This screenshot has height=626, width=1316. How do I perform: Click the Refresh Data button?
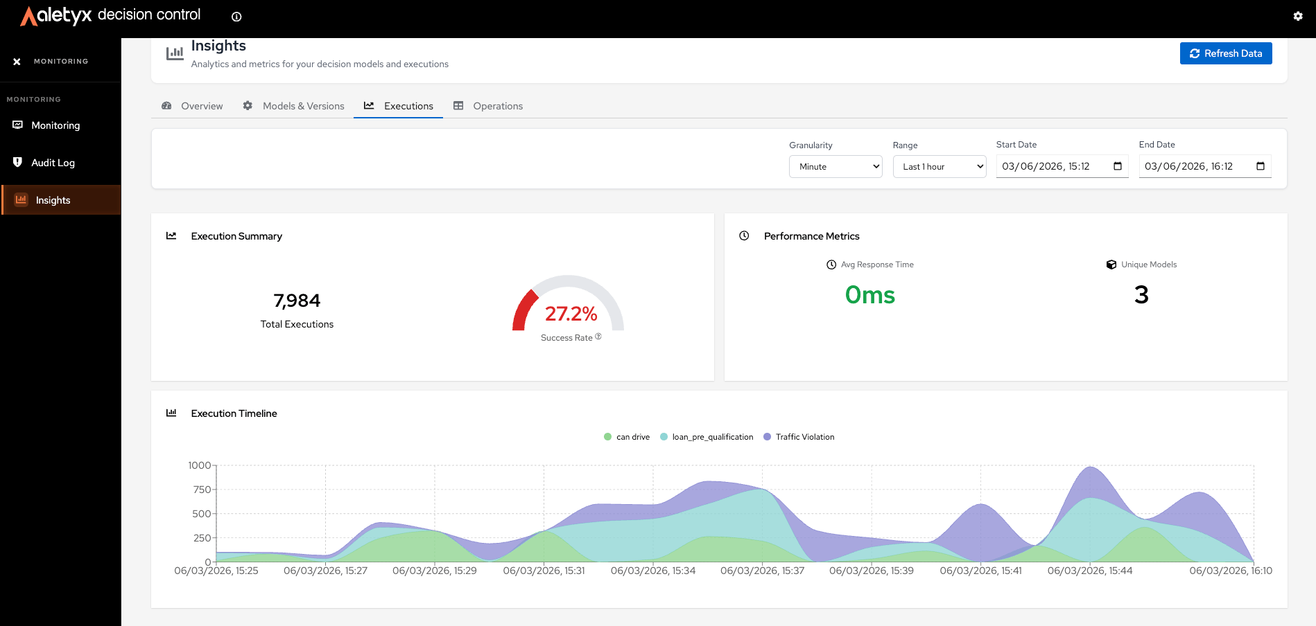pyautogui.click(x=1226, y=53)
